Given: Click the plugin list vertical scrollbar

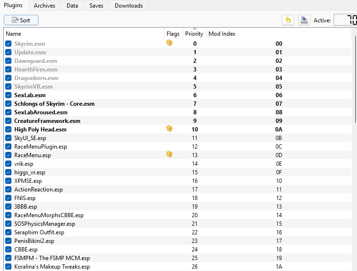Looking at the screenshot, I should (x=355, y=79).
